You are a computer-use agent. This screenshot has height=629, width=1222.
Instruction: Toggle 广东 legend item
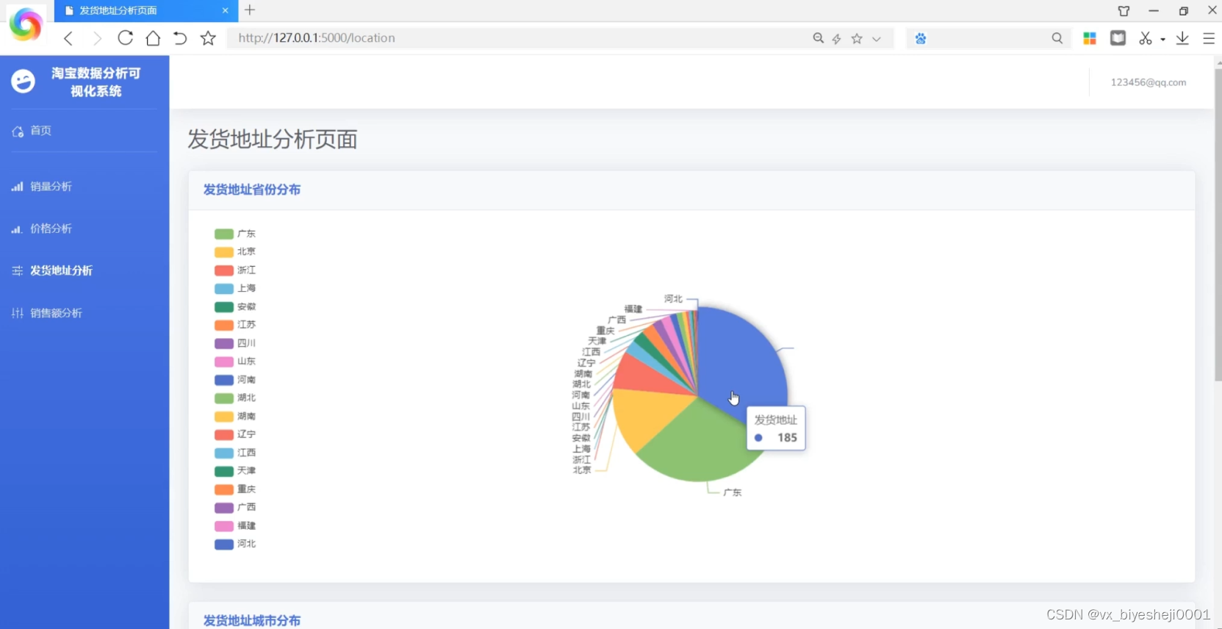(235, 234)
